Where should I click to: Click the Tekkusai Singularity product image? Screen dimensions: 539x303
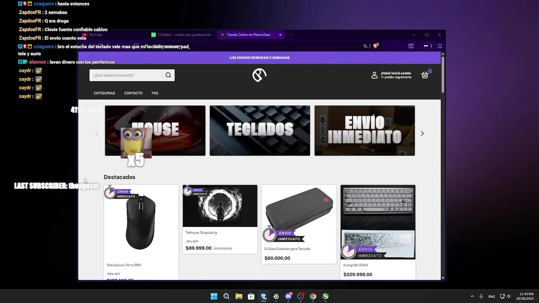point(220,206)
